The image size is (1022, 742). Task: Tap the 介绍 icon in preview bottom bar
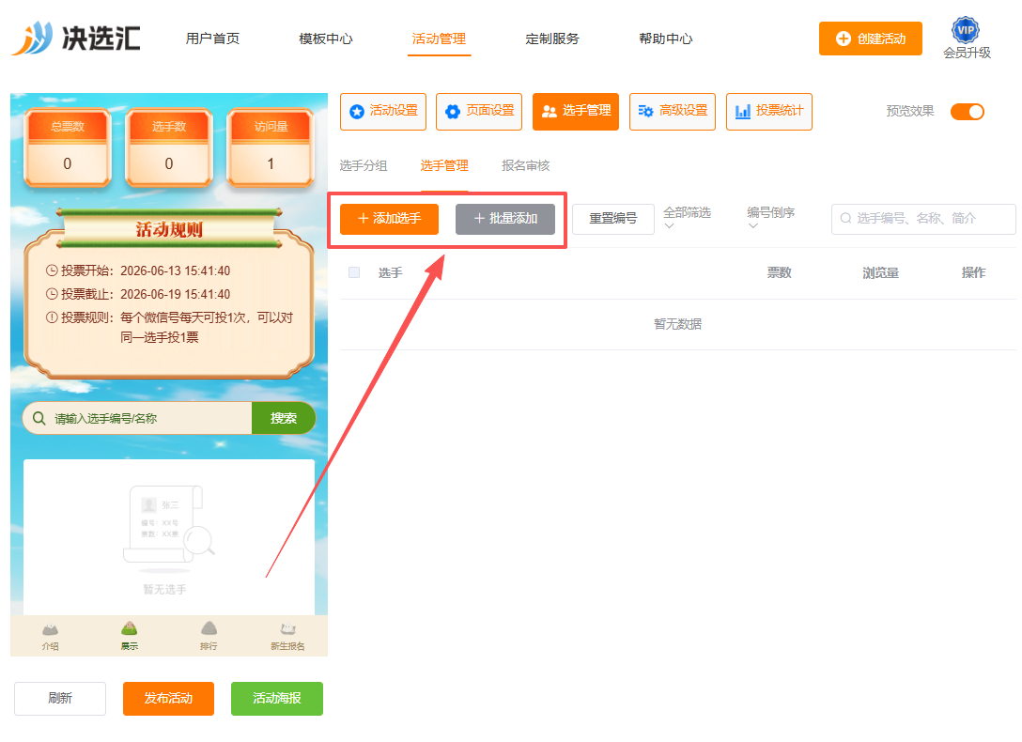click(x=50, y=629)
